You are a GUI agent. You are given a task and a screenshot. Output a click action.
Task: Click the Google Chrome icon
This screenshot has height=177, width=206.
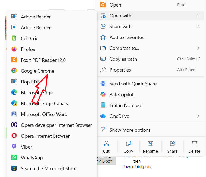click(x=14, y=71)
